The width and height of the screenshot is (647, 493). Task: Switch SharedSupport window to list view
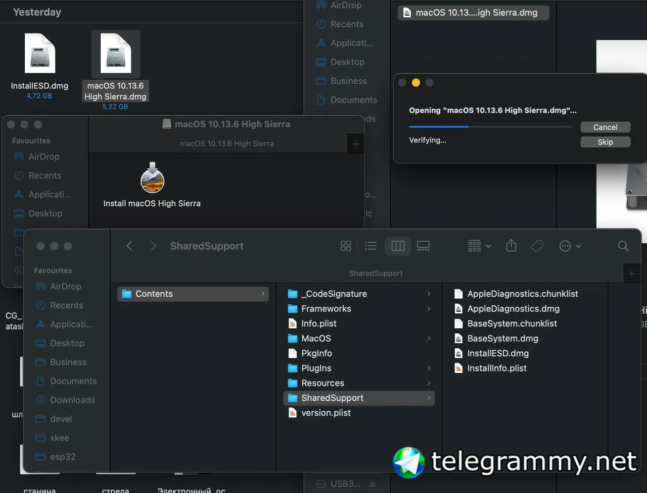[371, 246]
